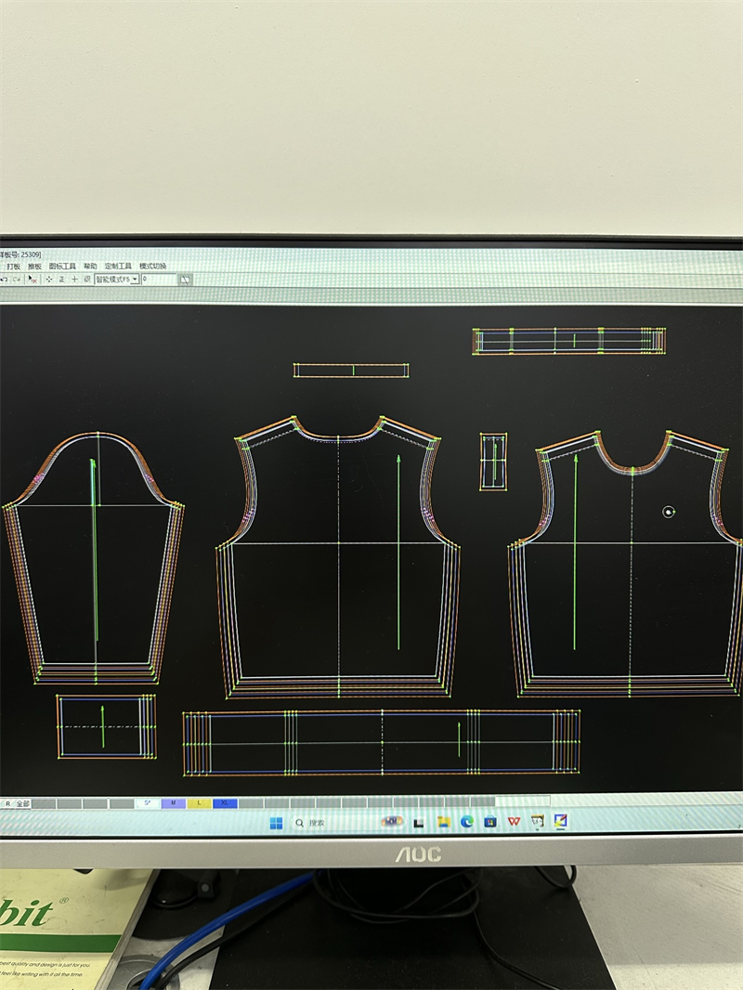The image size is (743, 990).
Task: Select the yellow L size swatch
Action: click(199, 803)
